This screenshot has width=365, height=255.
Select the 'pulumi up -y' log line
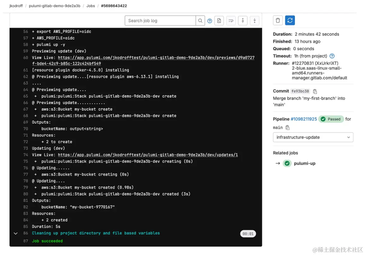click(48, 45)
